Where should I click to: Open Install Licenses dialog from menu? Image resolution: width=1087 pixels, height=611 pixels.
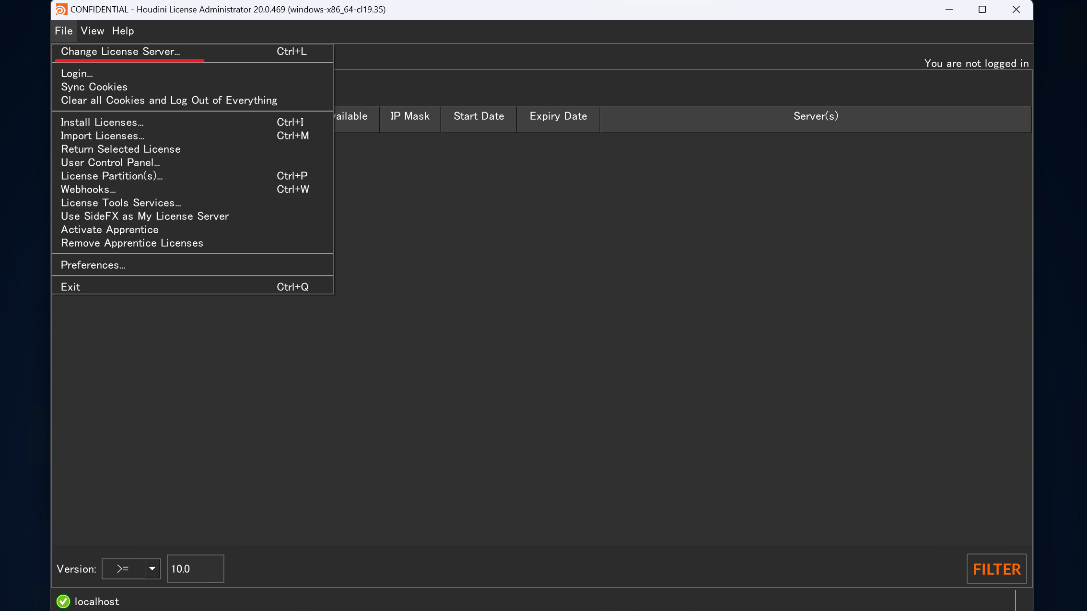tap(102, 123)
